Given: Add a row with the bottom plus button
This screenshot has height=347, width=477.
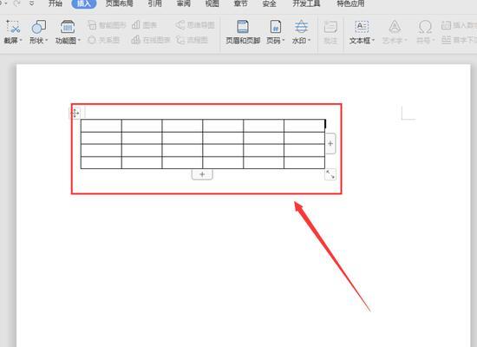Looking at the screenshot, I should point(202,174).
